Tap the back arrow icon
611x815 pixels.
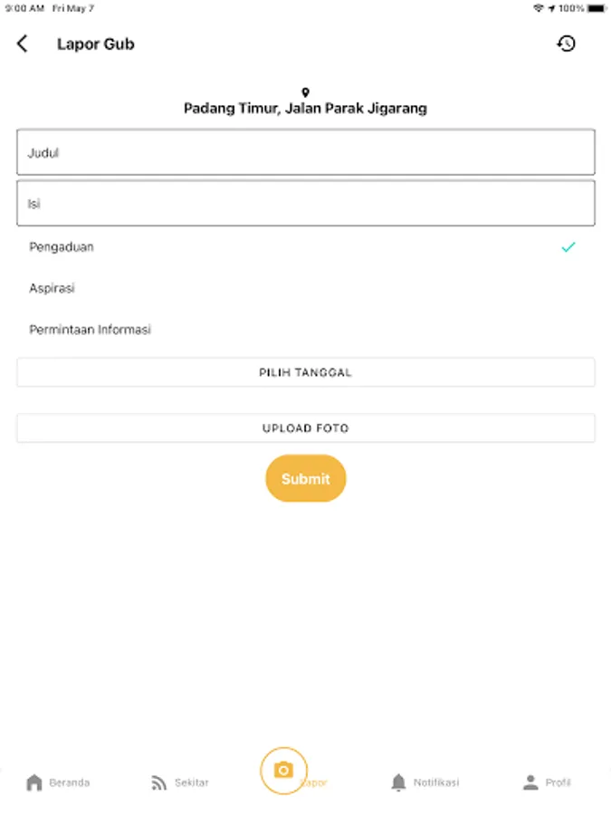pyautogui.click(x=23, y=43)
